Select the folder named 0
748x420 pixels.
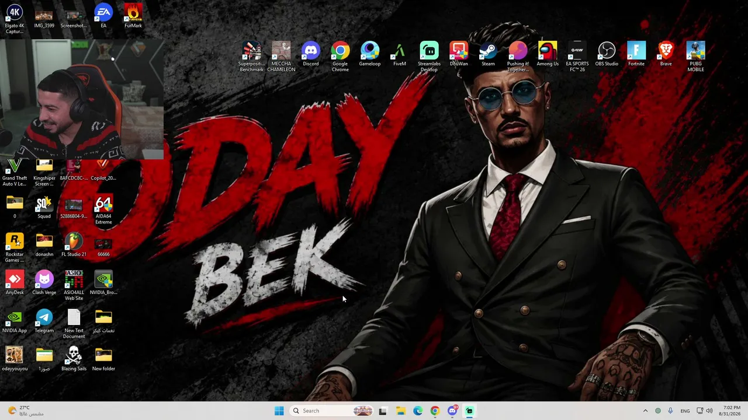[x=15, y=207]
